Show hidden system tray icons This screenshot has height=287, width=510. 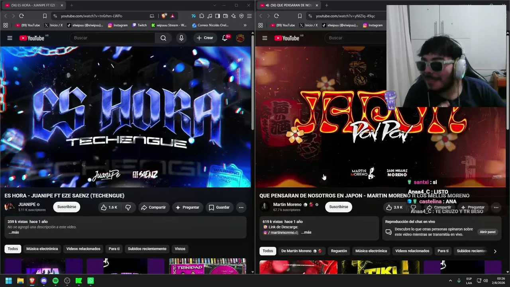tap(451, 281)
